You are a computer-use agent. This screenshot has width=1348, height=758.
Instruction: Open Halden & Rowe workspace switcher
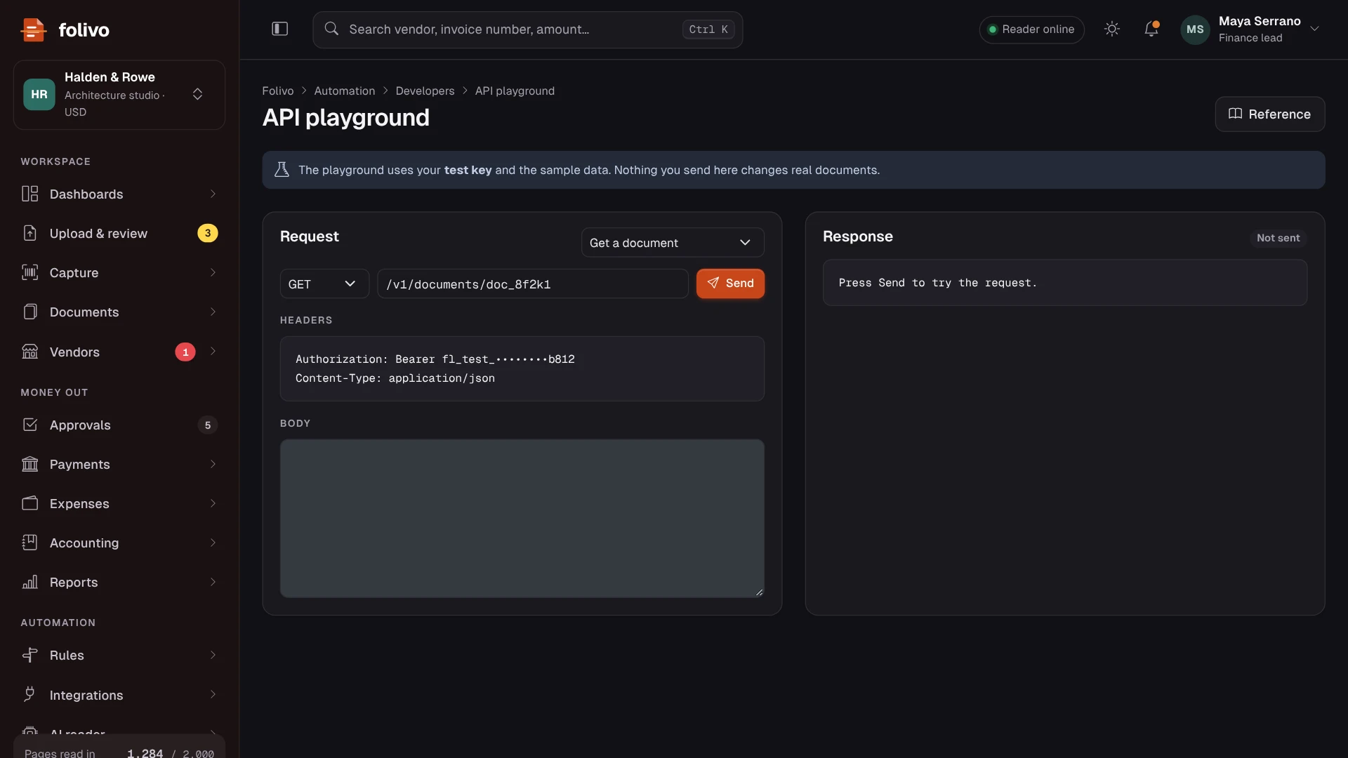click(x=119, y=95)
